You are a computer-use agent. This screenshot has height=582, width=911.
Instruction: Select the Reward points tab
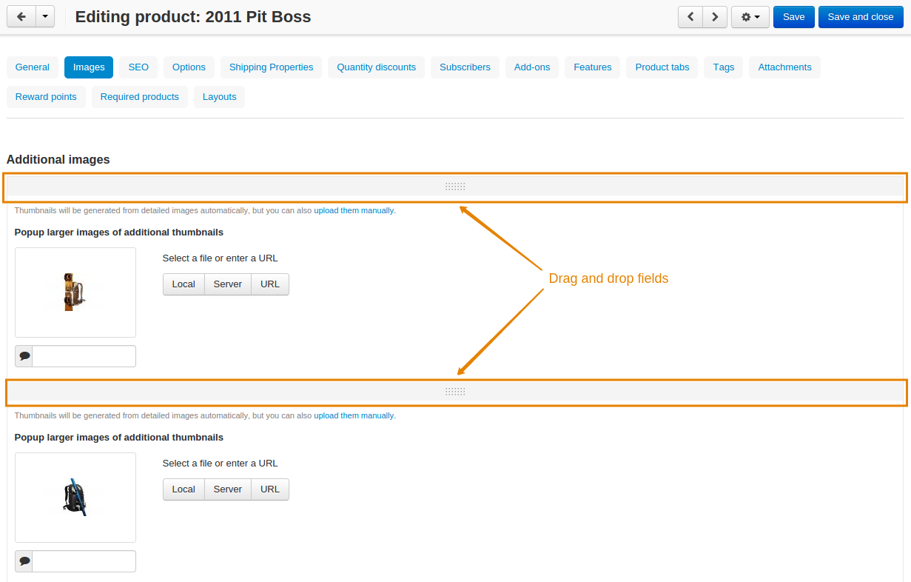tap(46, 97)
